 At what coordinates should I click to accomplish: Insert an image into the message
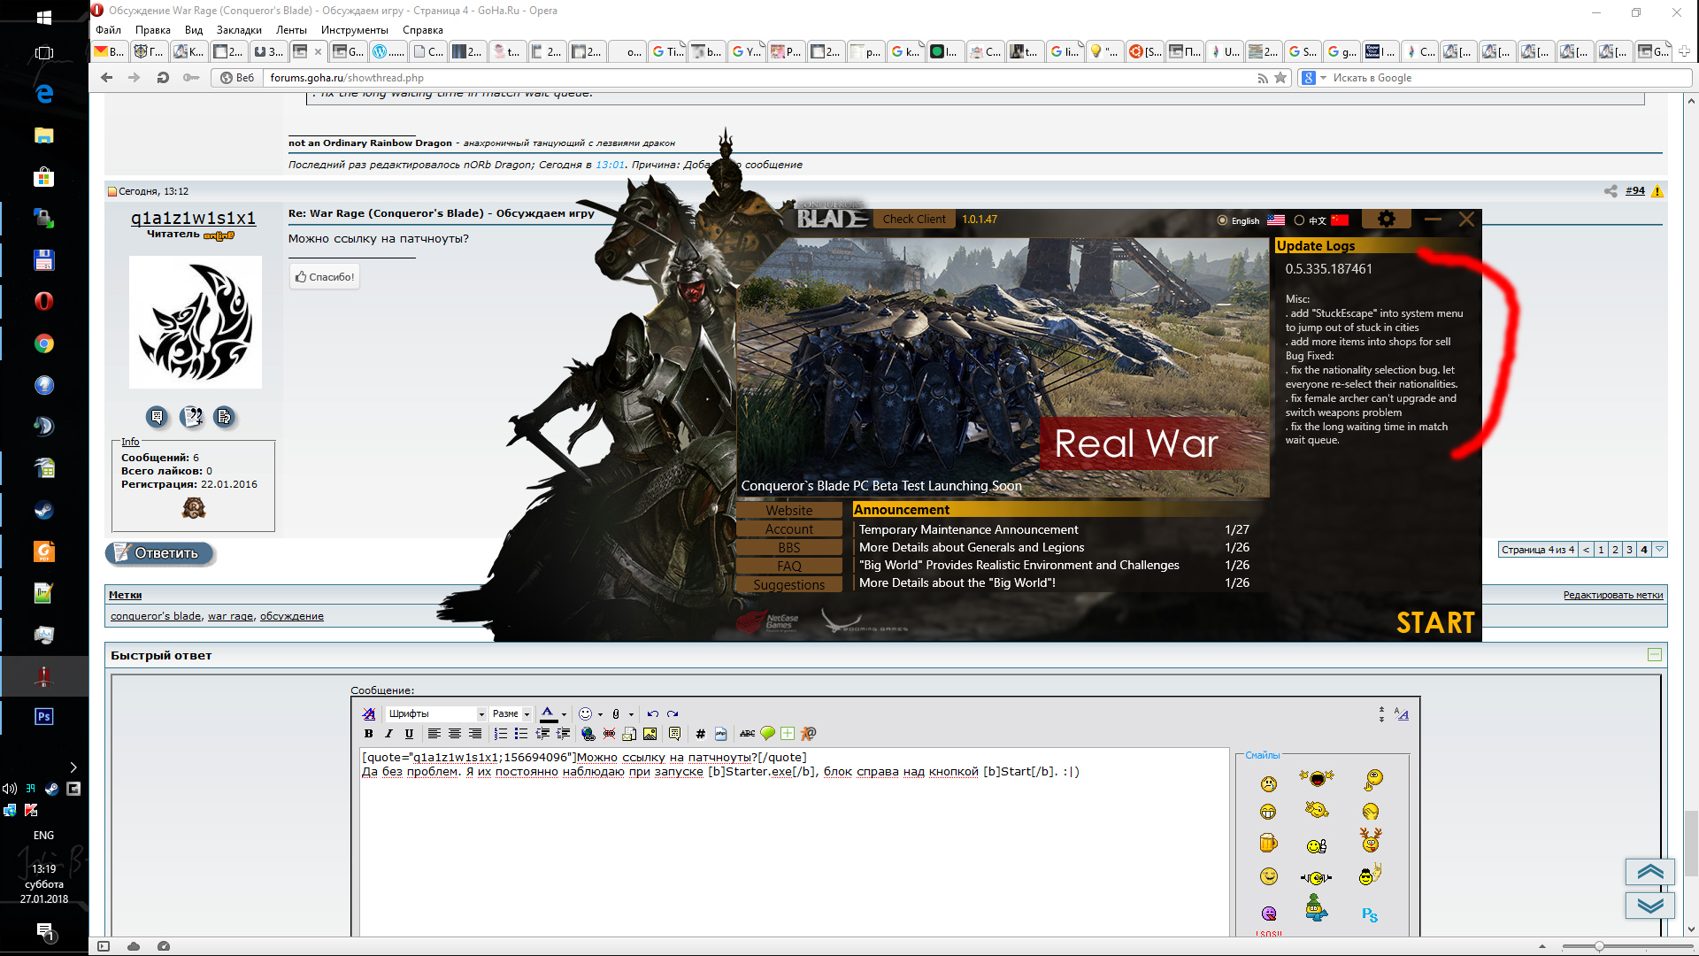click(650, 734)
